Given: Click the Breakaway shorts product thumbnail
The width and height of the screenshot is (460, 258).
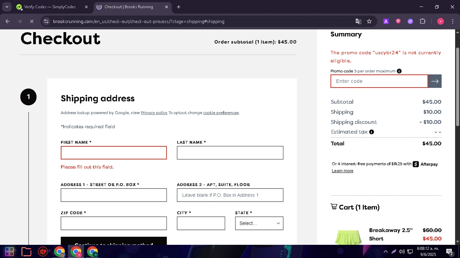Looking at the screenshot, I should (x=348, y=237).
